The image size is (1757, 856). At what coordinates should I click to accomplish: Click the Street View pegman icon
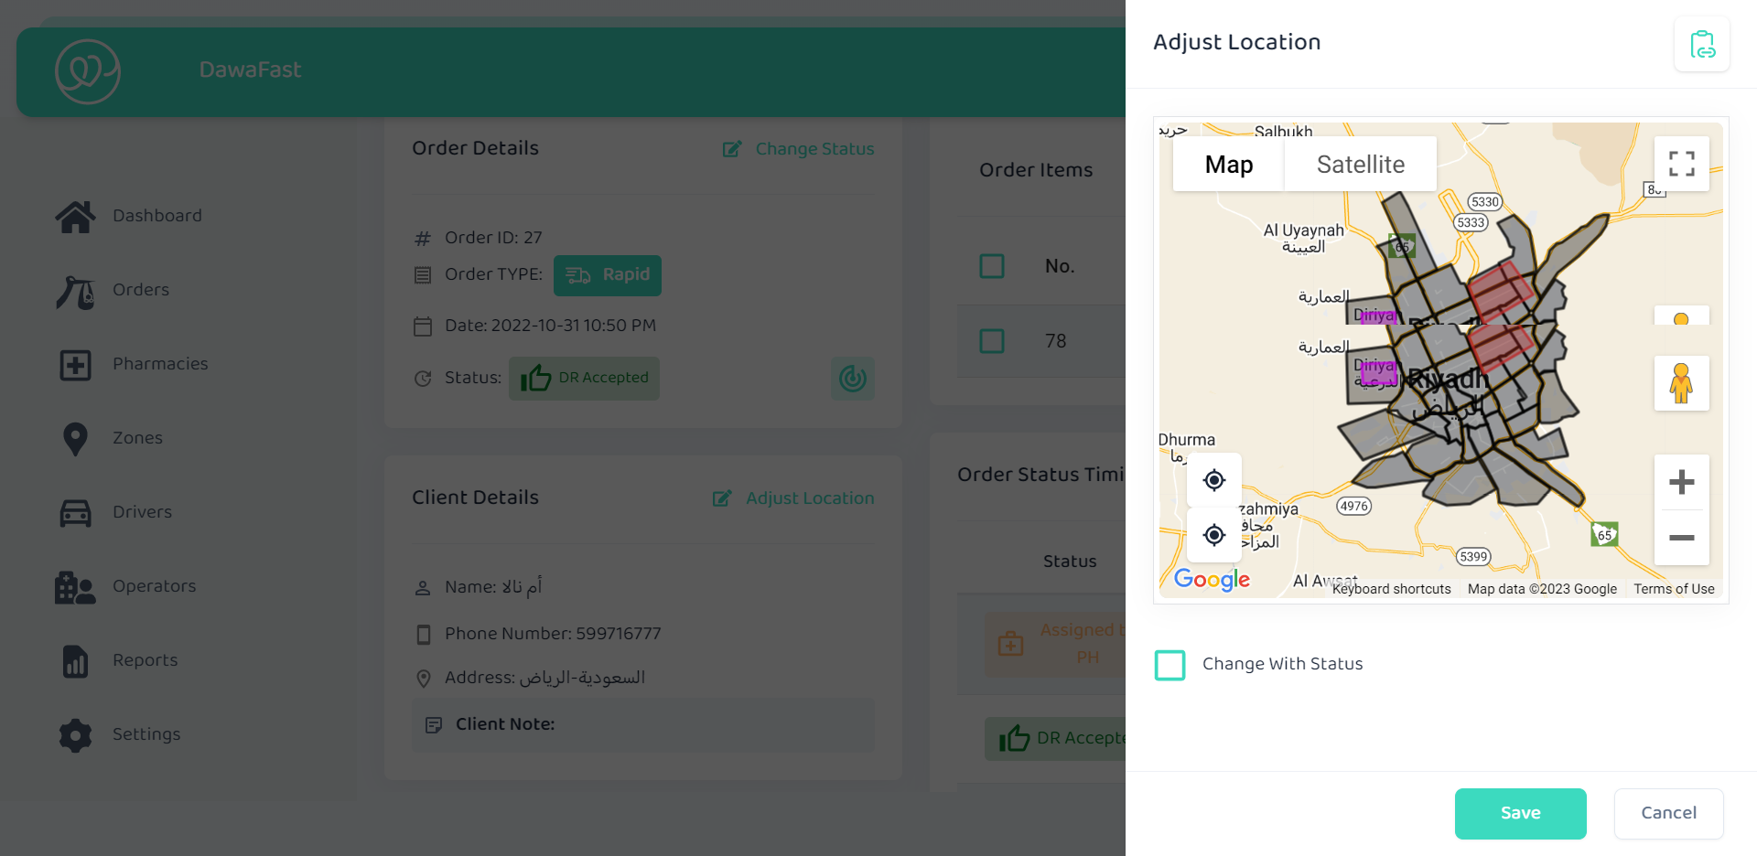1681,383
